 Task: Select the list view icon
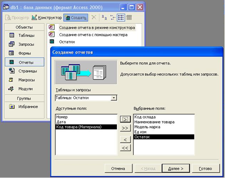point(121,17)
